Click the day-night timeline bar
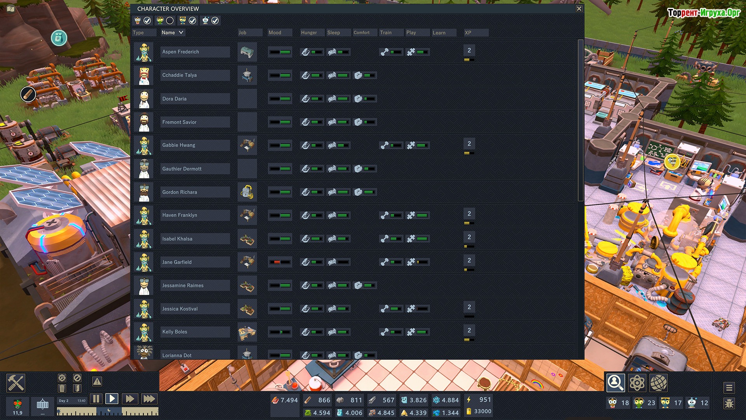This screenshot has height=420, width=746. click(x=108, y=411)
